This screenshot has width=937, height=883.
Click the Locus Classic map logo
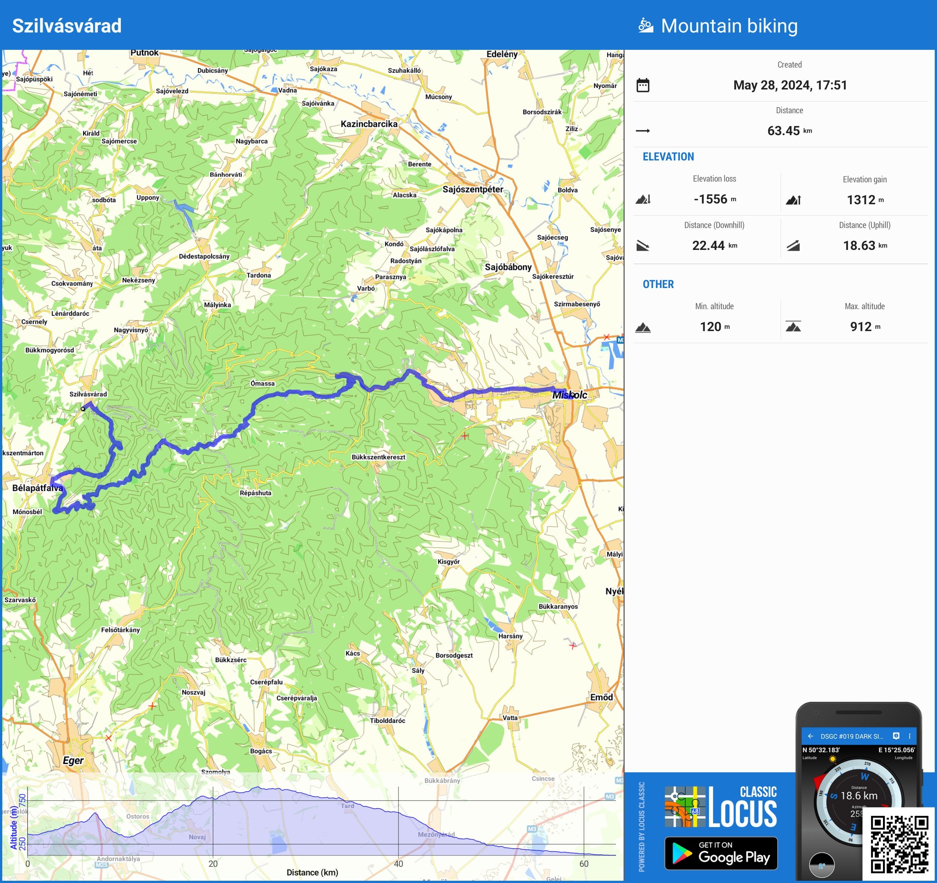click(685, 807)
